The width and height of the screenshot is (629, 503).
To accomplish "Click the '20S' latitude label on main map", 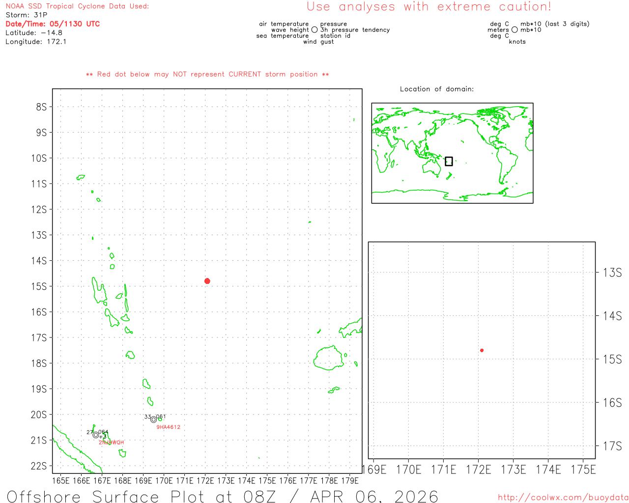I will [39, 415].
